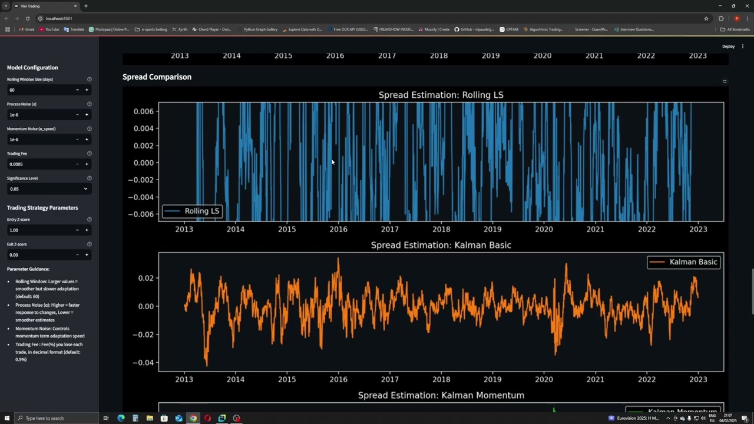This screenshot has width=754, height=424.
Task: Open Chrome profile avatar
Action: click(x=736, y=18)
